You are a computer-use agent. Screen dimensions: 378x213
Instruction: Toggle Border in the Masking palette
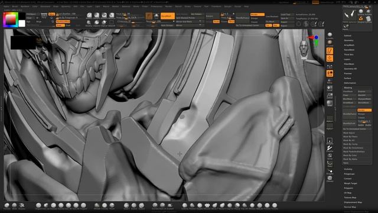coord(364,110)
